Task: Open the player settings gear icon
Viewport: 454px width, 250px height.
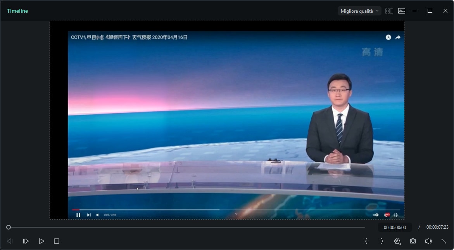Action: pyautogui.click(x=397, y=241)
